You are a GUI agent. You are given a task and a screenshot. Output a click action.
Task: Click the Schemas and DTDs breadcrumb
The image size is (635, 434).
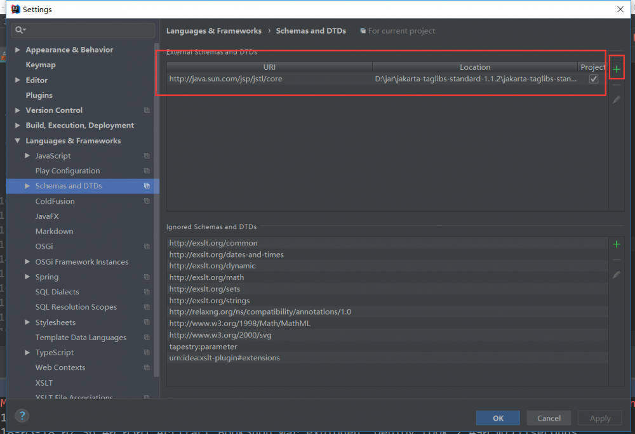coord(311,30)
